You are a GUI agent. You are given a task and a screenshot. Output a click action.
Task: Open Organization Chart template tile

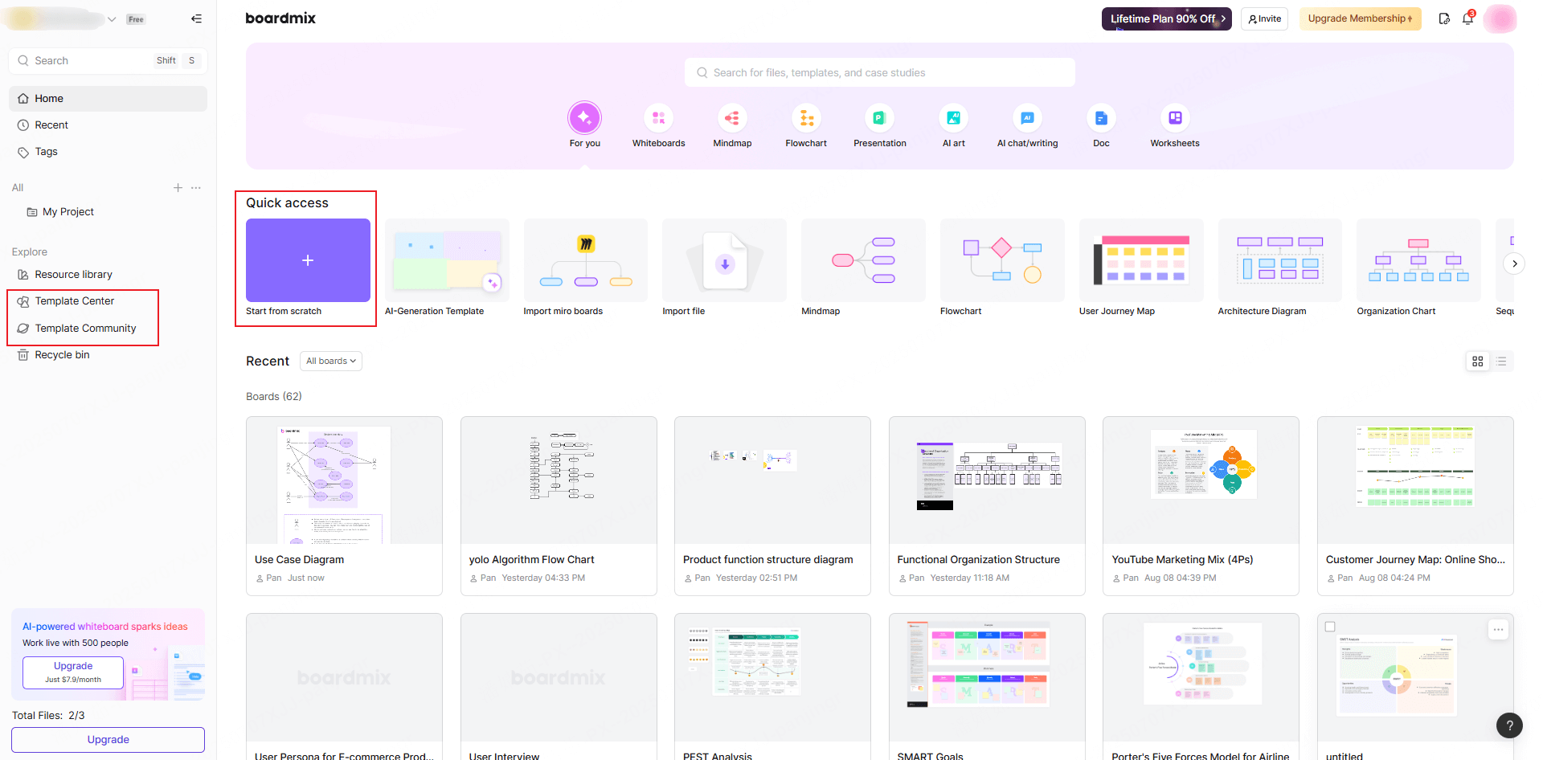pyautogui.click(x=1418, y=260)
